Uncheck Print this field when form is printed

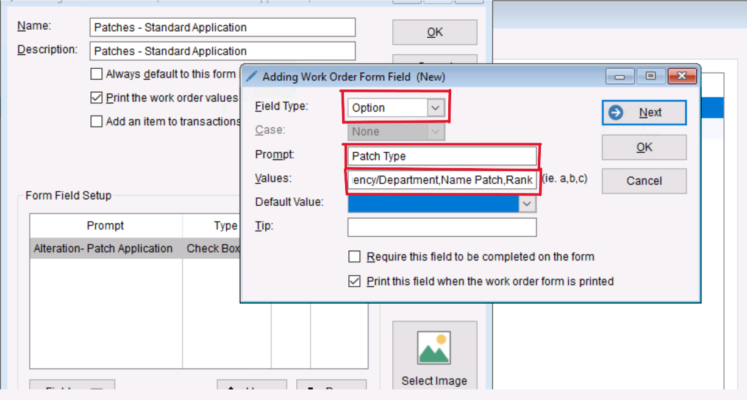[x=354, y=281]
